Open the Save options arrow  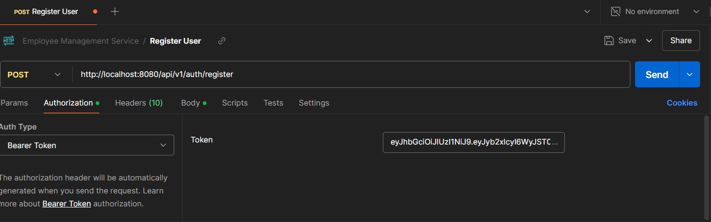649,41
